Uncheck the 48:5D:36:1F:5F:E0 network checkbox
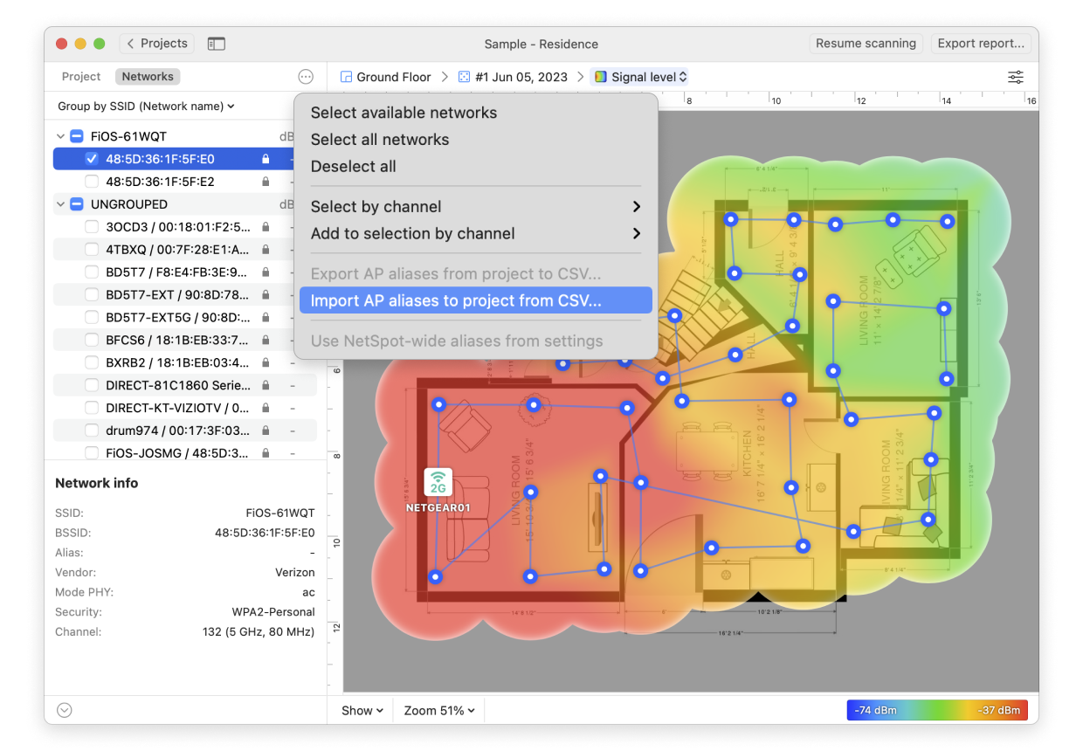Image resolution: width=1083 pixels, height=751 pixels. (92, 159)
